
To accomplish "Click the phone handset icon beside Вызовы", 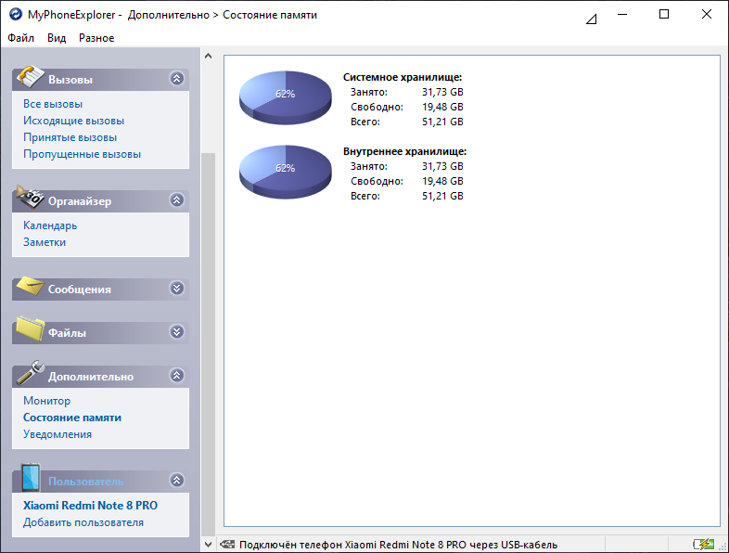I will (x=31, y=76).
